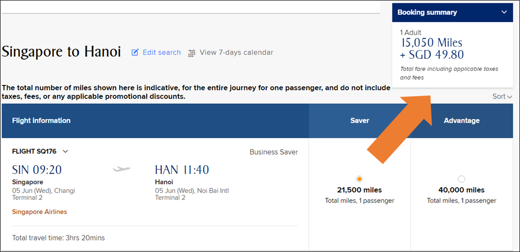Image resolution: width=520 pixels, height=252 pixels.
Task: Click the SIN 09:20 departure time
Action: tap(37, 169)
